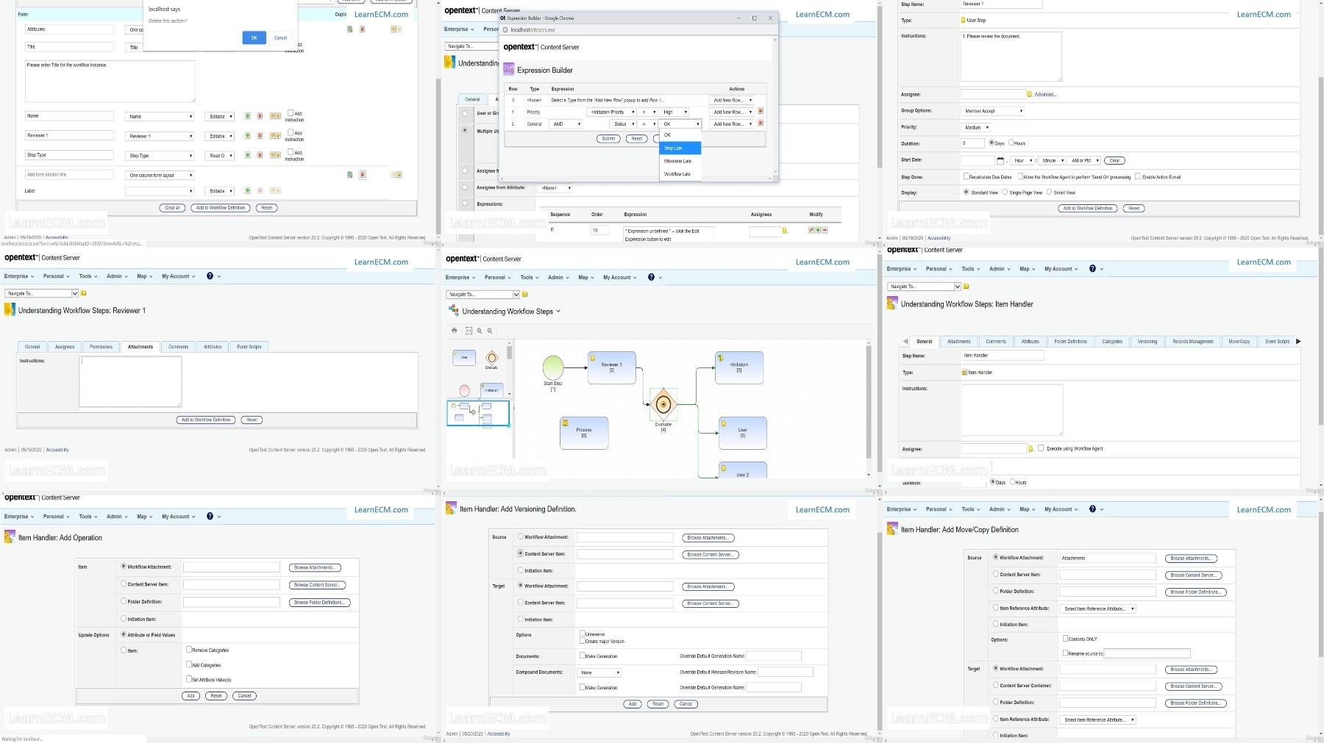Click the green add icon in Name row
Viewport: 1324px width, 743px height.
[247, 116]
